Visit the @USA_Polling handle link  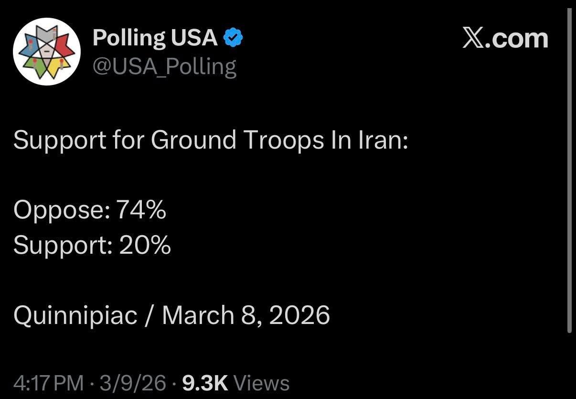(164, 66)
